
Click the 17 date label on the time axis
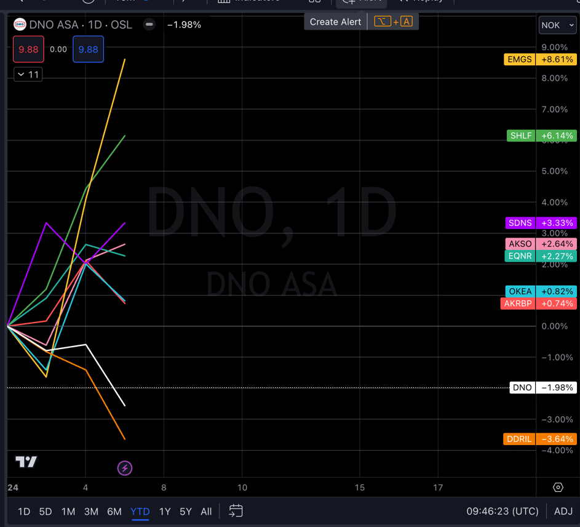point(438,488)
